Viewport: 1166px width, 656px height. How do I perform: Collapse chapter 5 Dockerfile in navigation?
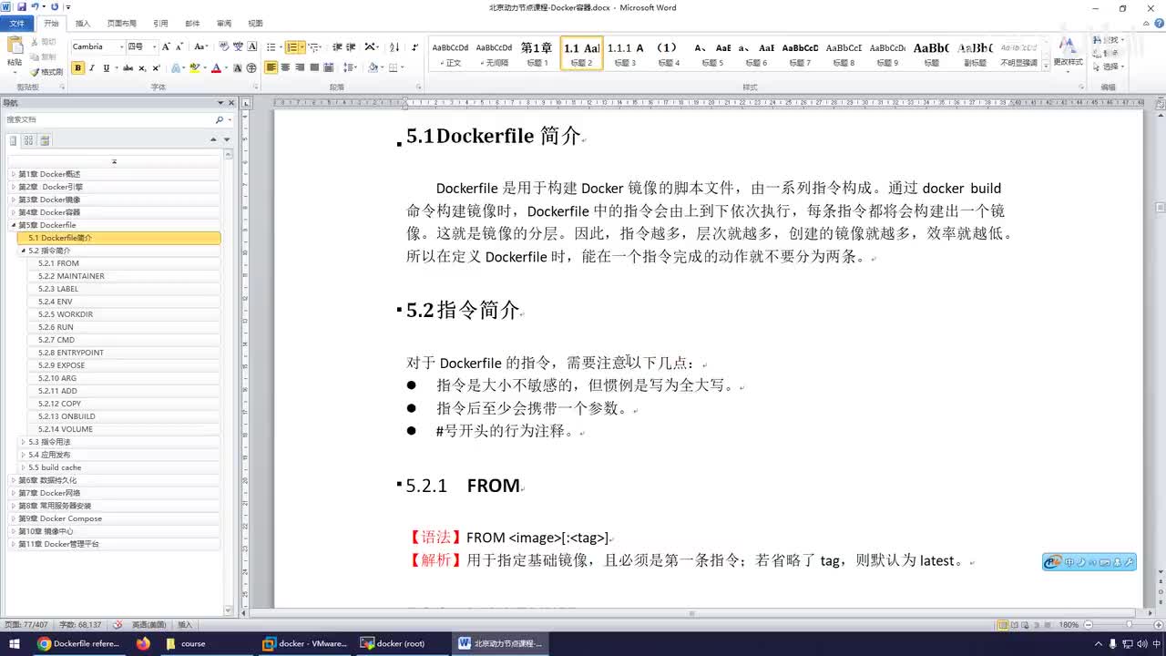[x=14, y=225]
